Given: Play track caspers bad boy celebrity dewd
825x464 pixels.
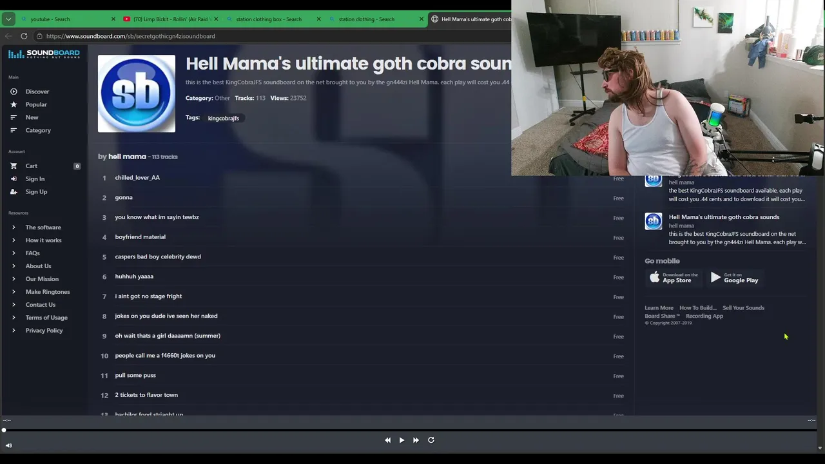Looking at the screenshot, I should (x=158, y=256).
